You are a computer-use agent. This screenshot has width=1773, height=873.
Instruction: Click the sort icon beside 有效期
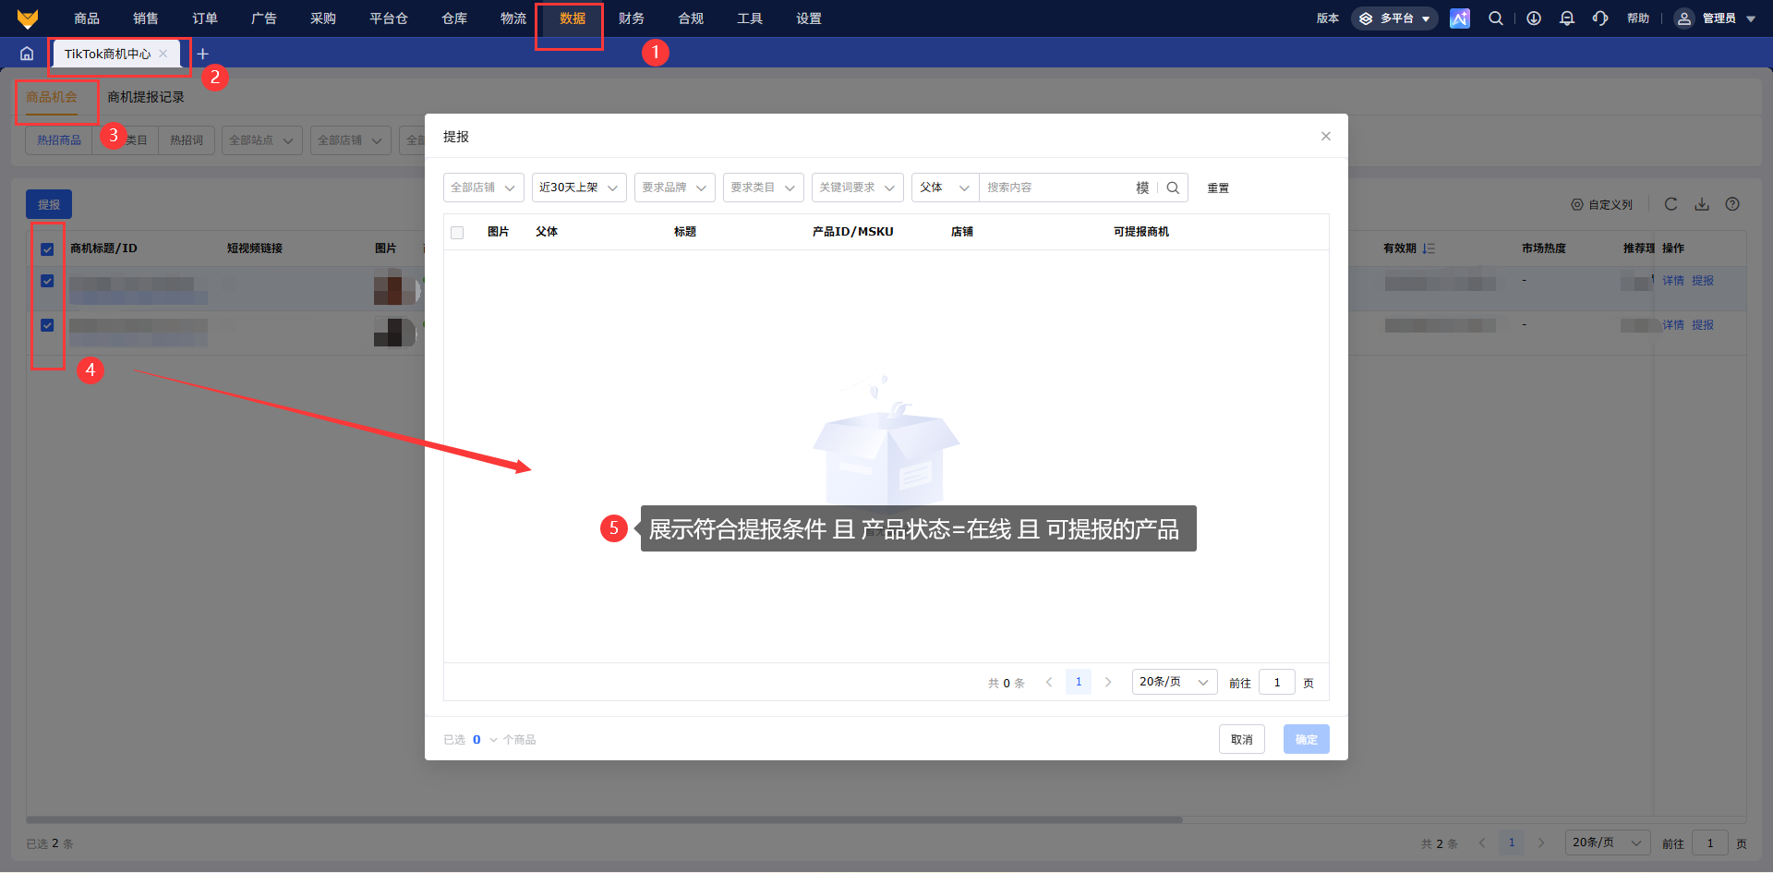1429,249
